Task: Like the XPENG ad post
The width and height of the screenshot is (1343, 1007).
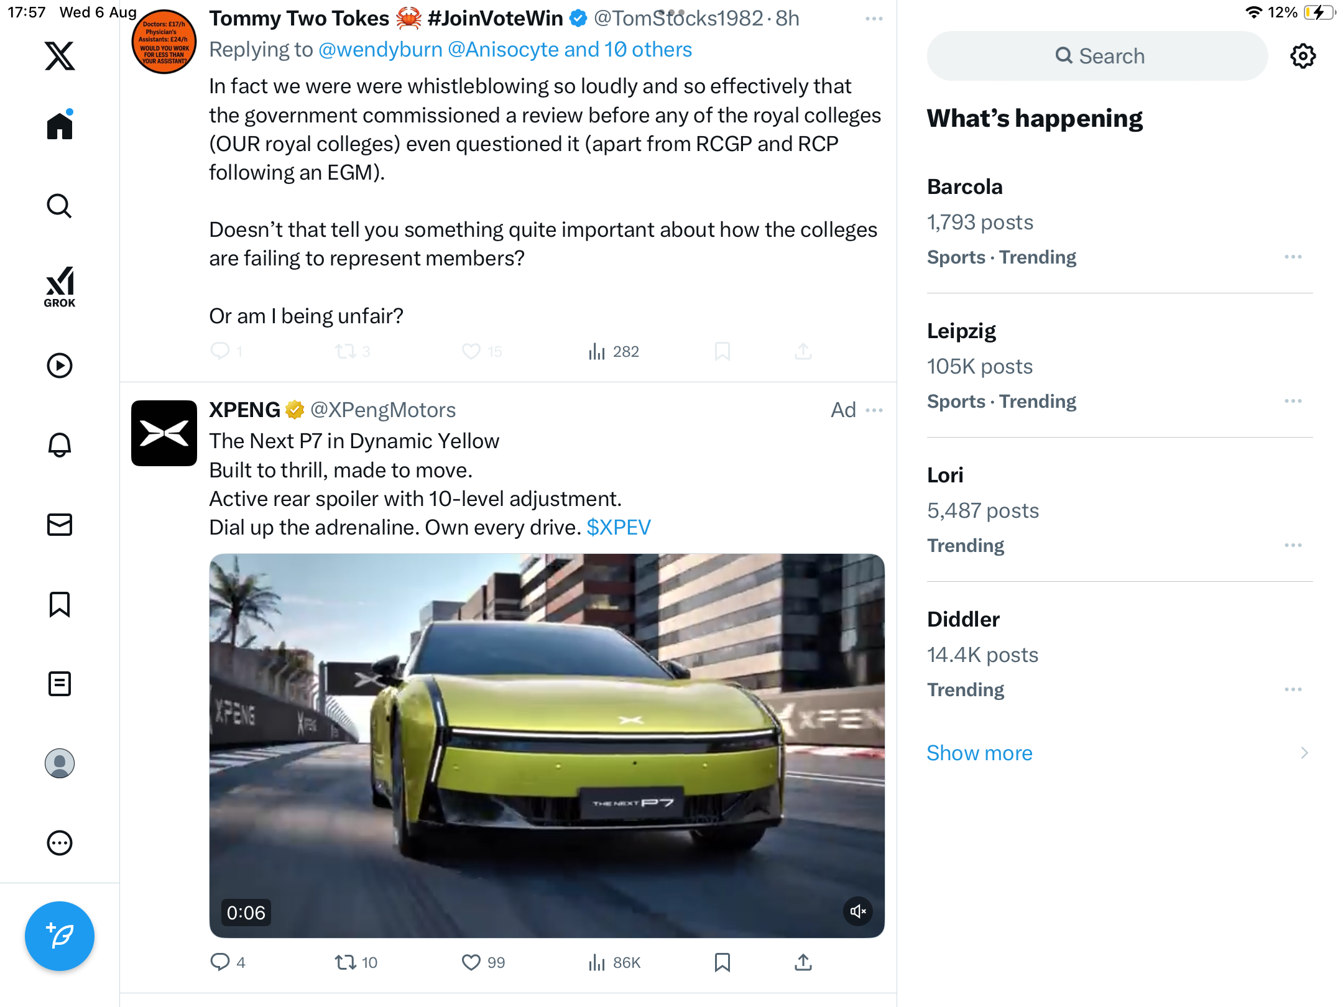Action: [x=471, y=962]
